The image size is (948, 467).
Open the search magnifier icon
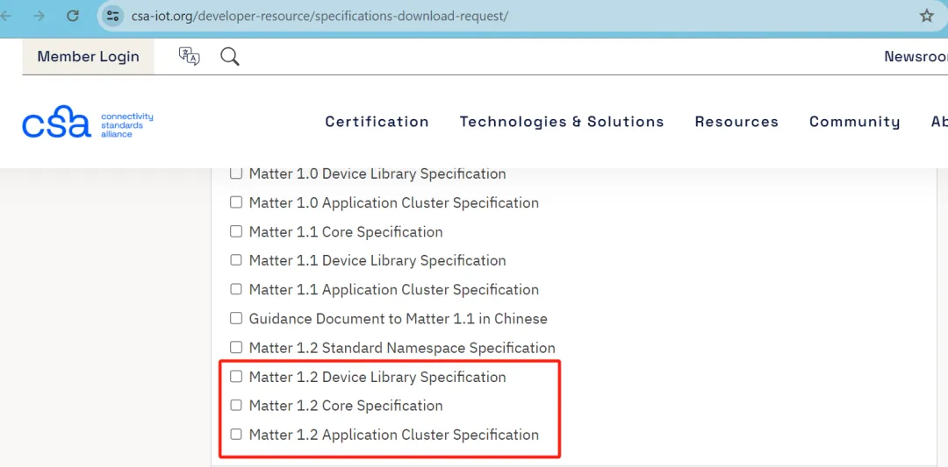(x=230, y=57)
